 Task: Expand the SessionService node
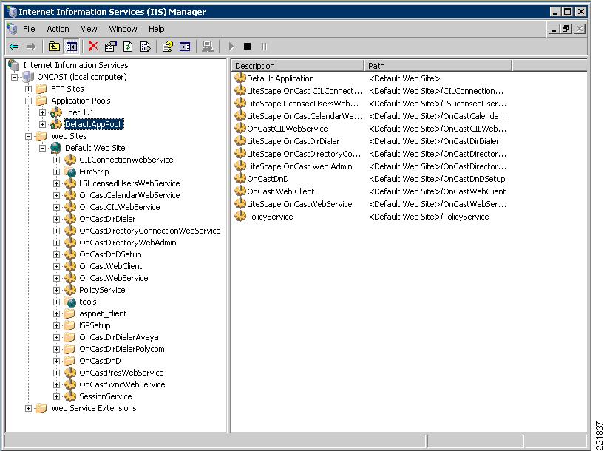[x=57, y=396]
